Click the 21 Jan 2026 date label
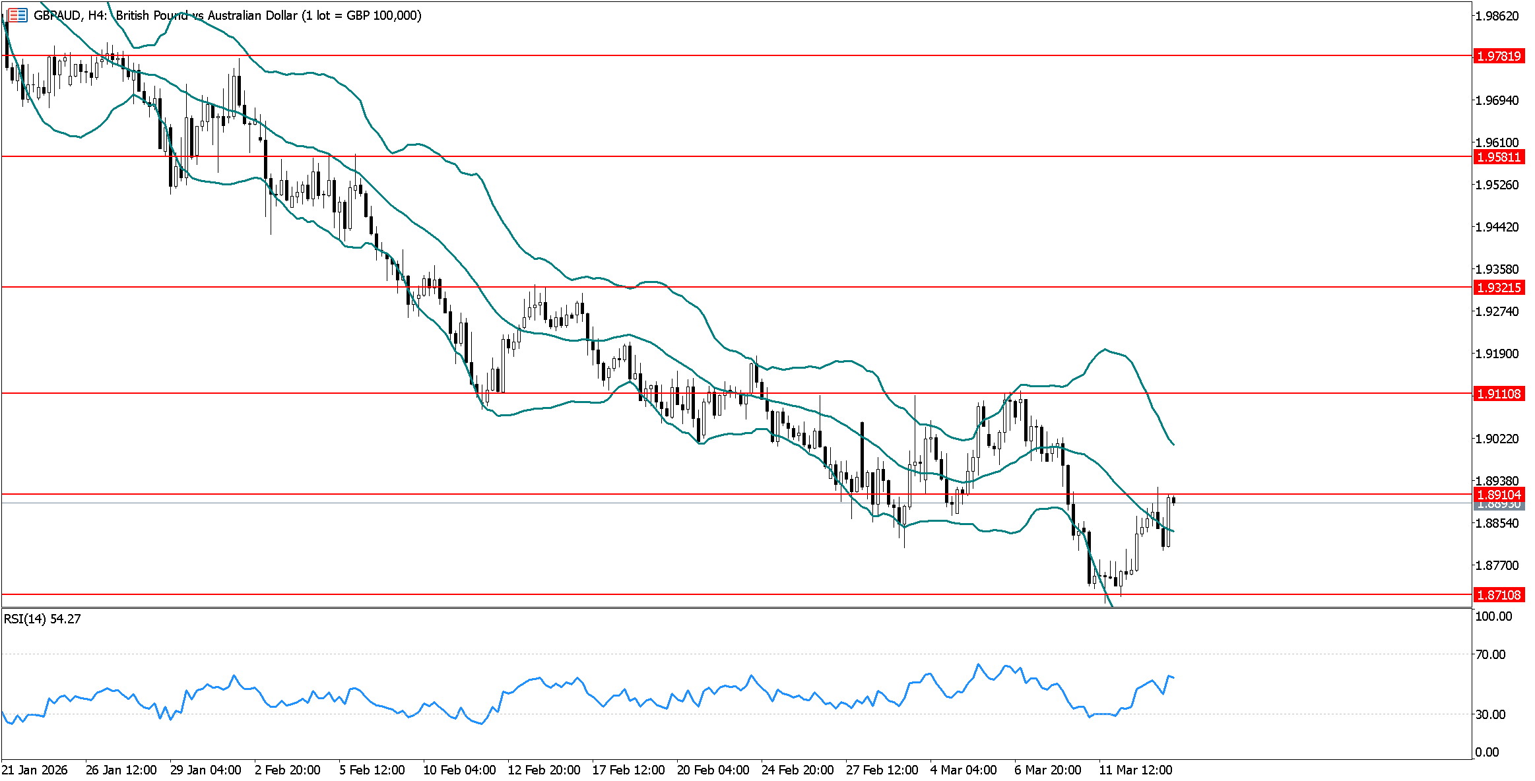 coord(35,770)
